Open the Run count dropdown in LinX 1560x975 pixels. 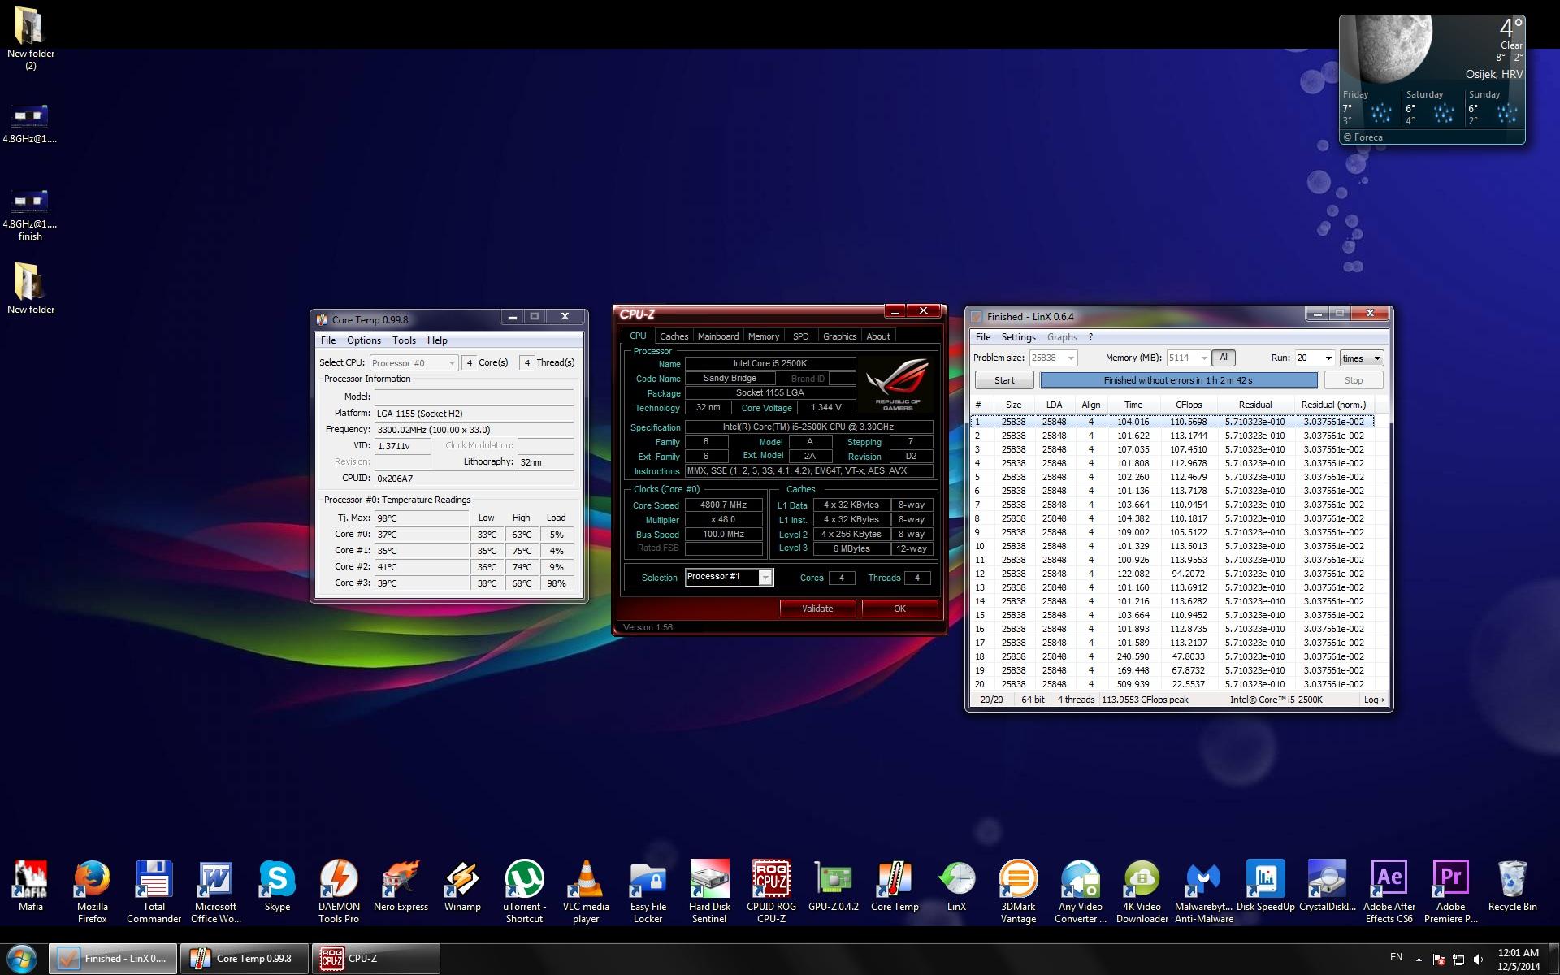(1328, 358)
